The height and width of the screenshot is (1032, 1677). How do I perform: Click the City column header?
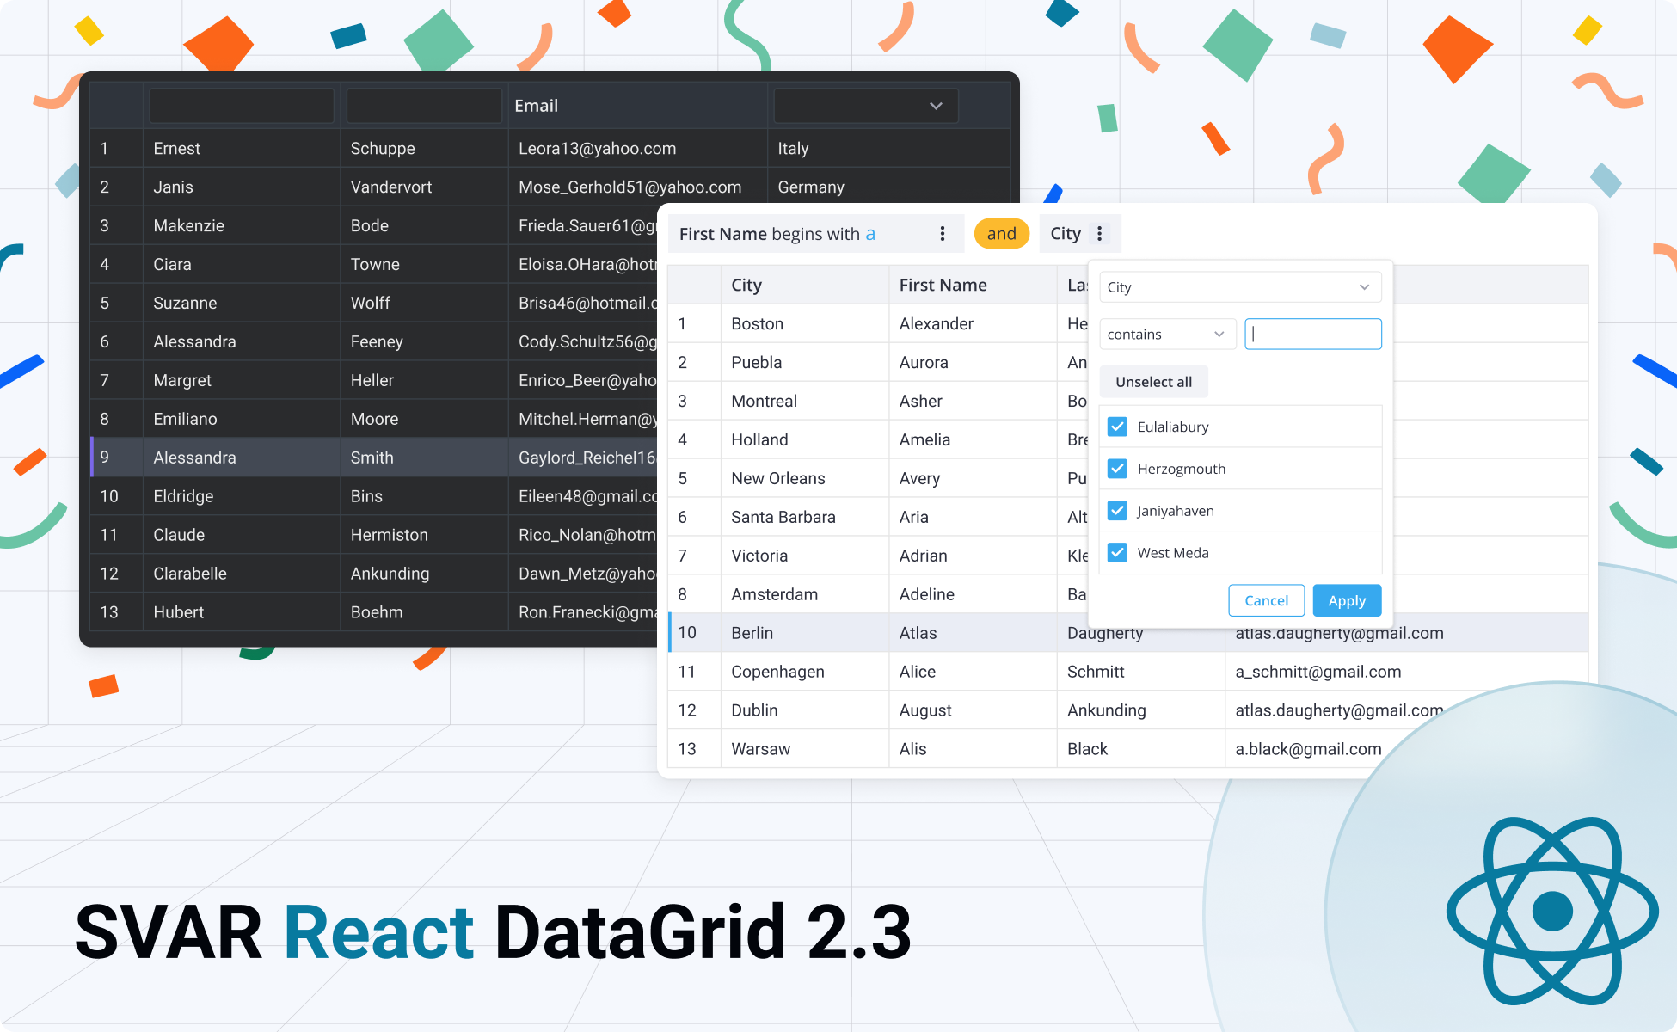pos(746,286)
